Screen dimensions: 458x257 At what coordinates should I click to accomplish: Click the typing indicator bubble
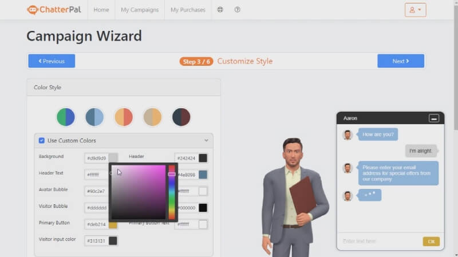coord(370,195)
